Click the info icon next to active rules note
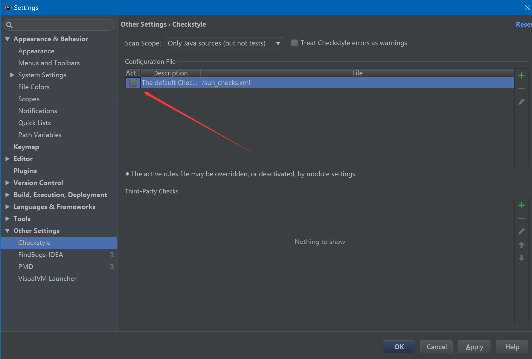The image size is (532, 359). click(x=127, y=174)
